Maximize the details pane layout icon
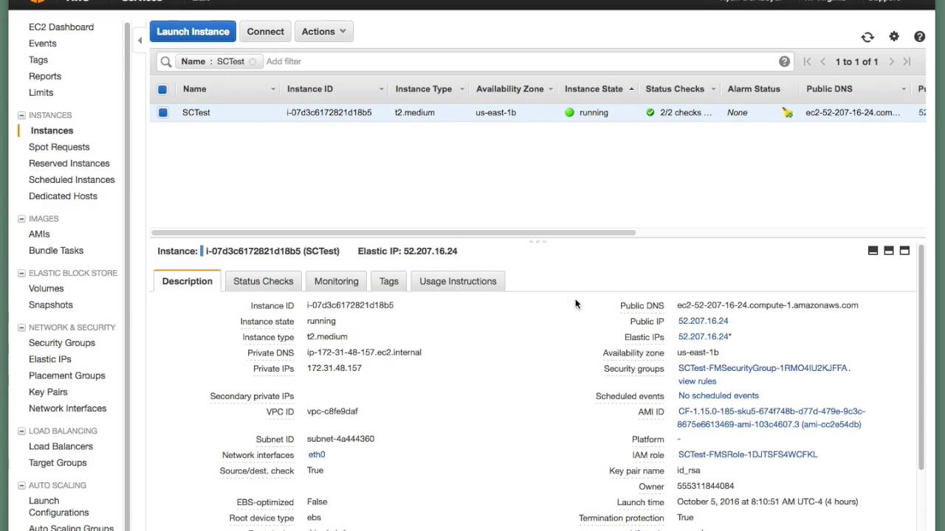The image size is (945, 531). coord(904,251)
